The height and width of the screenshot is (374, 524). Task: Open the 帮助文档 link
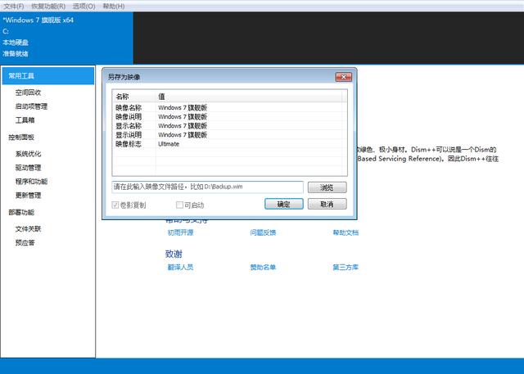coord(346,232)
